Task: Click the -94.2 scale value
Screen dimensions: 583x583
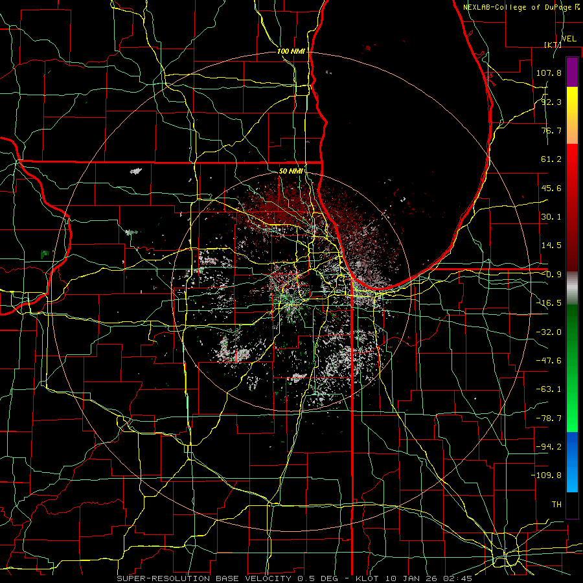Action: [x=549, y=447]
